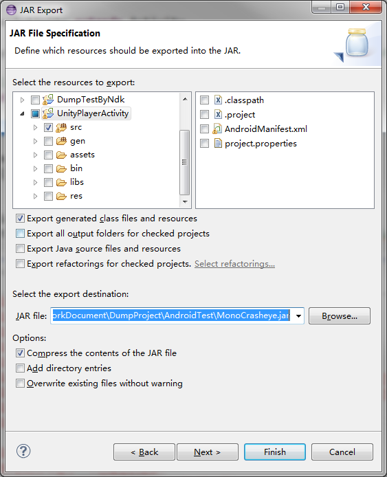Select the src package folder icon
Image resolution: width=387 pixels, height=477 pixels.
pyautogui.click(x=61, y=127)
